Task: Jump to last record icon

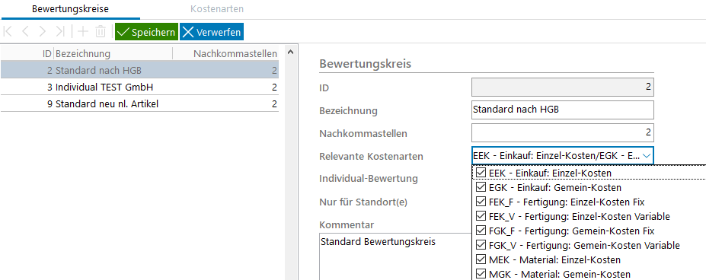Action: point(60,31)
